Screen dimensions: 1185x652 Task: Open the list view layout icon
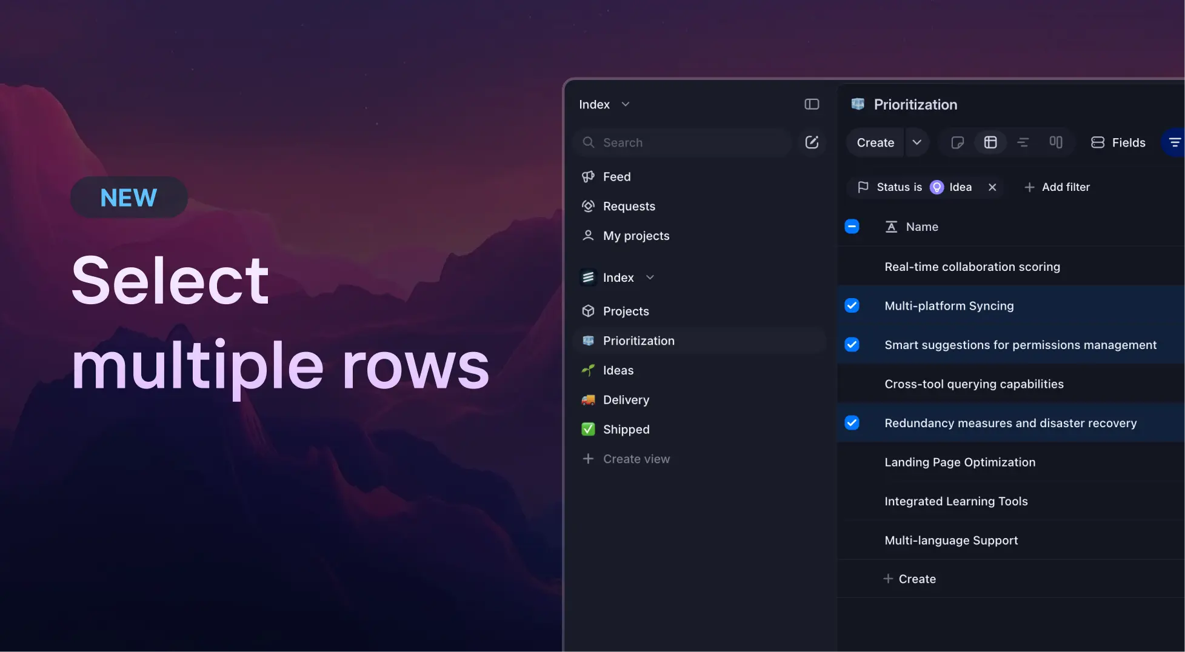click(x=1023, y=142)
